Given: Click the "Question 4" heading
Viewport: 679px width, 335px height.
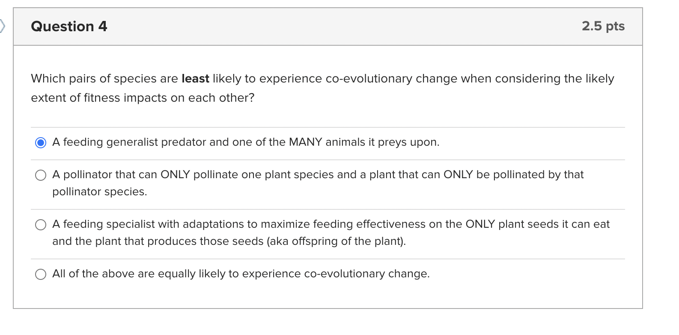Looking at the screenshot, I should pyautogui.click(x=69, y=26).
